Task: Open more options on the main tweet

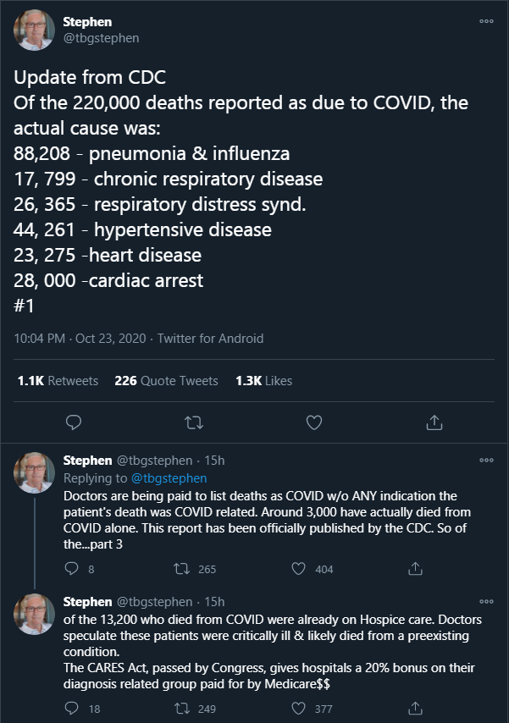Action: (x=485, y=21)
